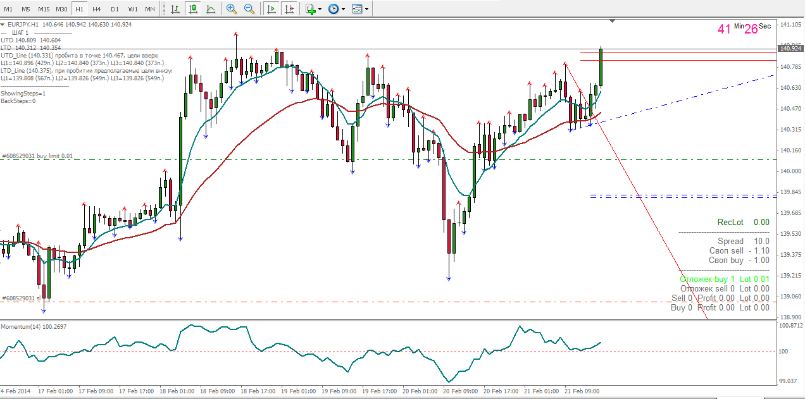Switch to the M1 timeframe
The height and width of the screenshot is (399, 805).
click(8, 9)
